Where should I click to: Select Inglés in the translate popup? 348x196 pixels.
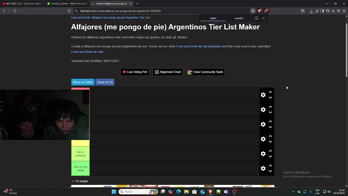213,18
